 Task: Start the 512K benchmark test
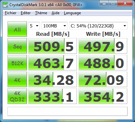click(17, 63)
